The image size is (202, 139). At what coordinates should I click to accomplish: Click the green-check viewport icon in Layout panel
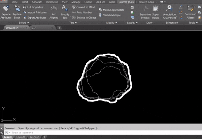coord(132,12)
